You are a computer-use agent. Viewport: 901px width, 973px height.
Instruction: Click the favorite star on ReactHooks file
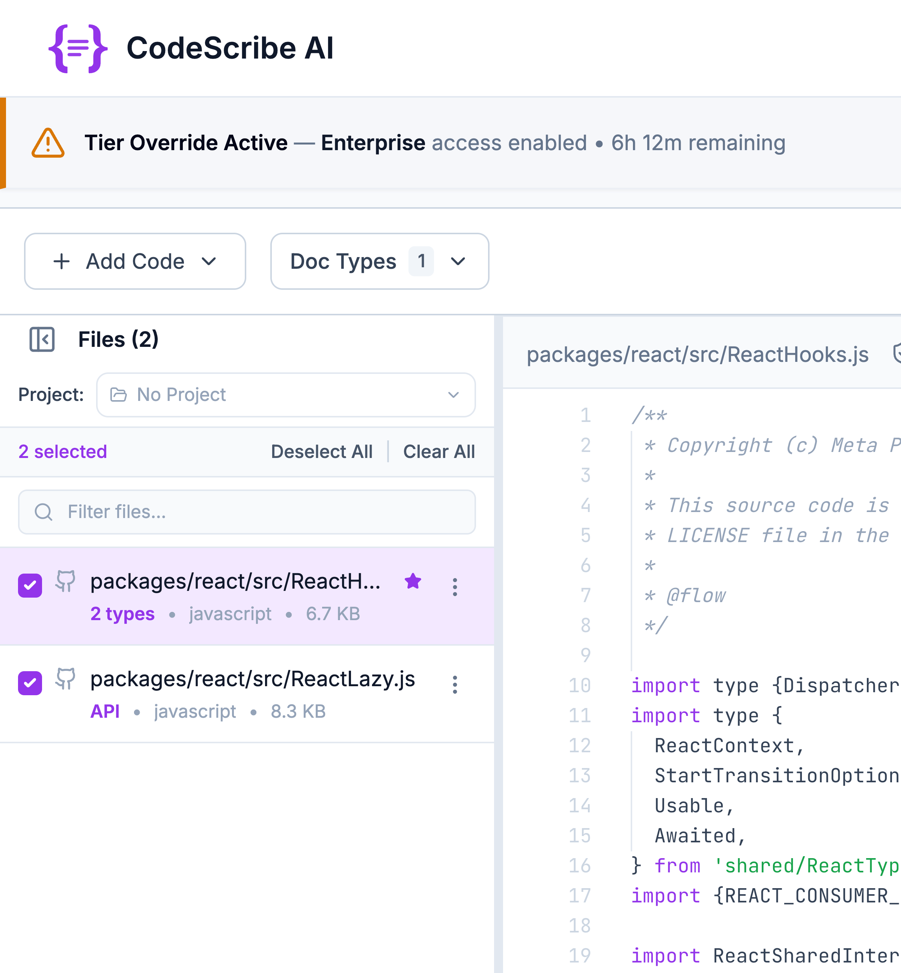(x=413, y=581)
